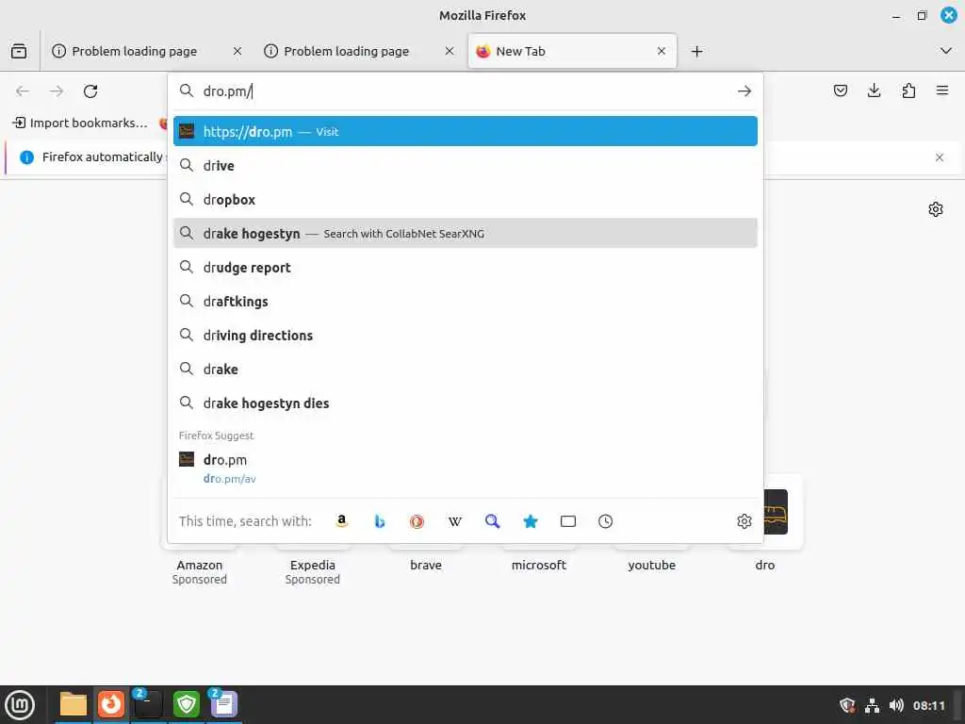Search this time with DuckDuckGo icon
Image resolution: width=965 pixels, height=724 pixels.
(x=417, y=521)
